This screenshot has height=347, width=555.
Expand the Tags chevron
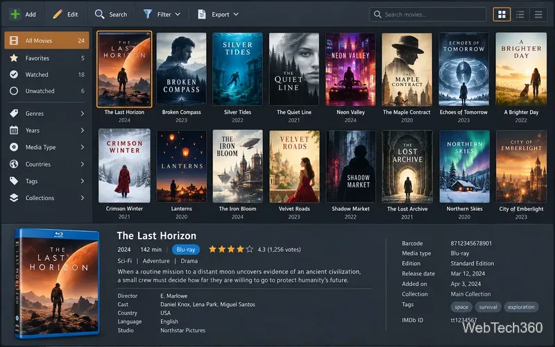pyautogui.click(x=82, y=181)
